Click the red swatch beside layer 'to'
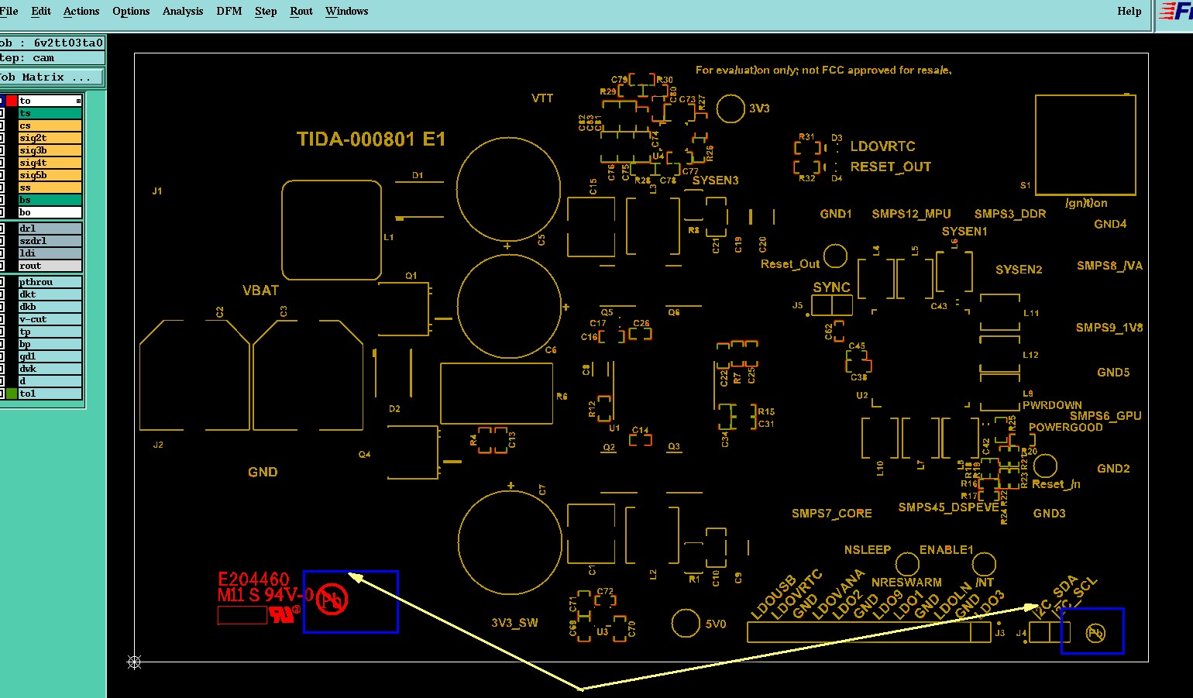The height and width of the screenshot is (698, 1193). (x=12, y=101)
